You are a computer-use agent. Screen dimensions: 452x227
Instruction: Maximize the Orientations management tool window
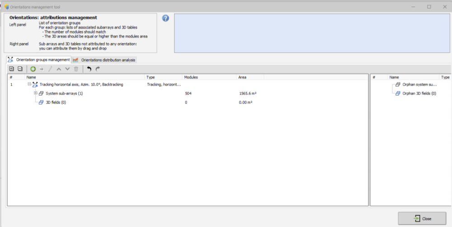point(428,7)
